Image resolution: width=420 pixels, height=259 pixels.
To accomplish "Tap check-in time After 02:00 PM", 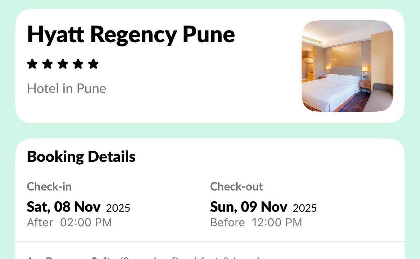I will (69, 223).
